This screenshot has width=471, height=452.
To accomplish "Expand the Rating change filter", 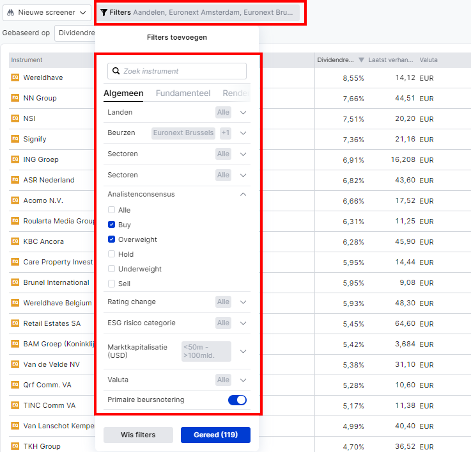I will [243, 302].
